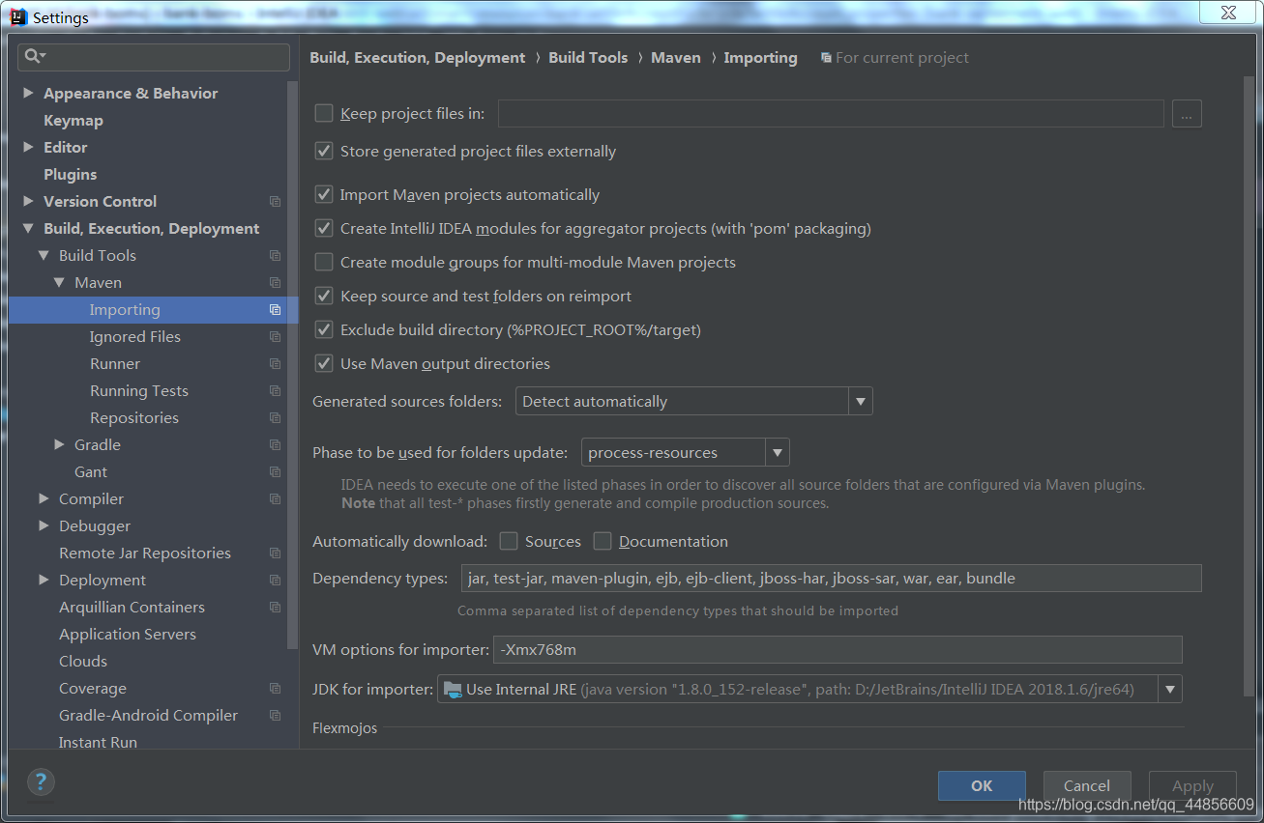Screen dimensions: 1264x823
Task: Collapse Build, Execution, Deployment node
Action: tap(28, 229)
